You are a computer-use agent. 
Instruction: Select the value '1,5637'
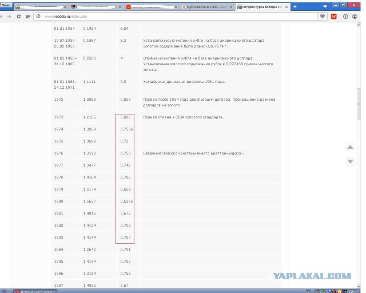[x=89, y=201]
